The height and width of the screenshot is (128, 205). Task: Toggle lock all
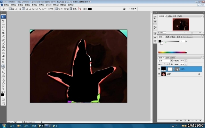[x=172, y=64]
